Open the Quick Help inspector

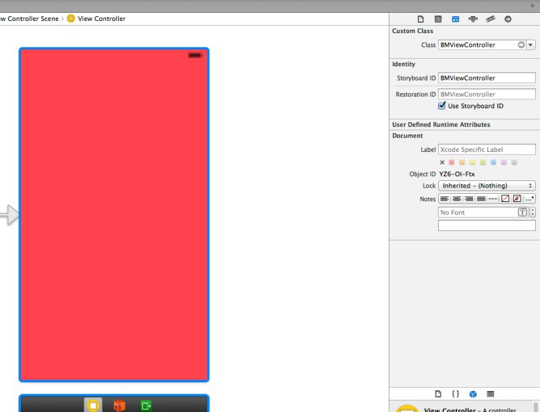[439, 19]
